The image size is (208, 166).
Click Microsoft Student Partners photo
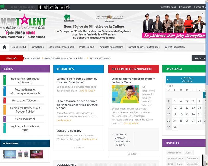125,94
